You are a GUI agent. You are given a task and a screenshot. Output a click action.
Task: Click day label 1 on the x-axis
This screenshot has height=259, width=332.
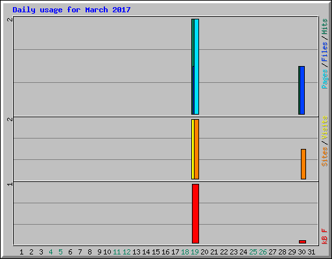tap(21, 252)
